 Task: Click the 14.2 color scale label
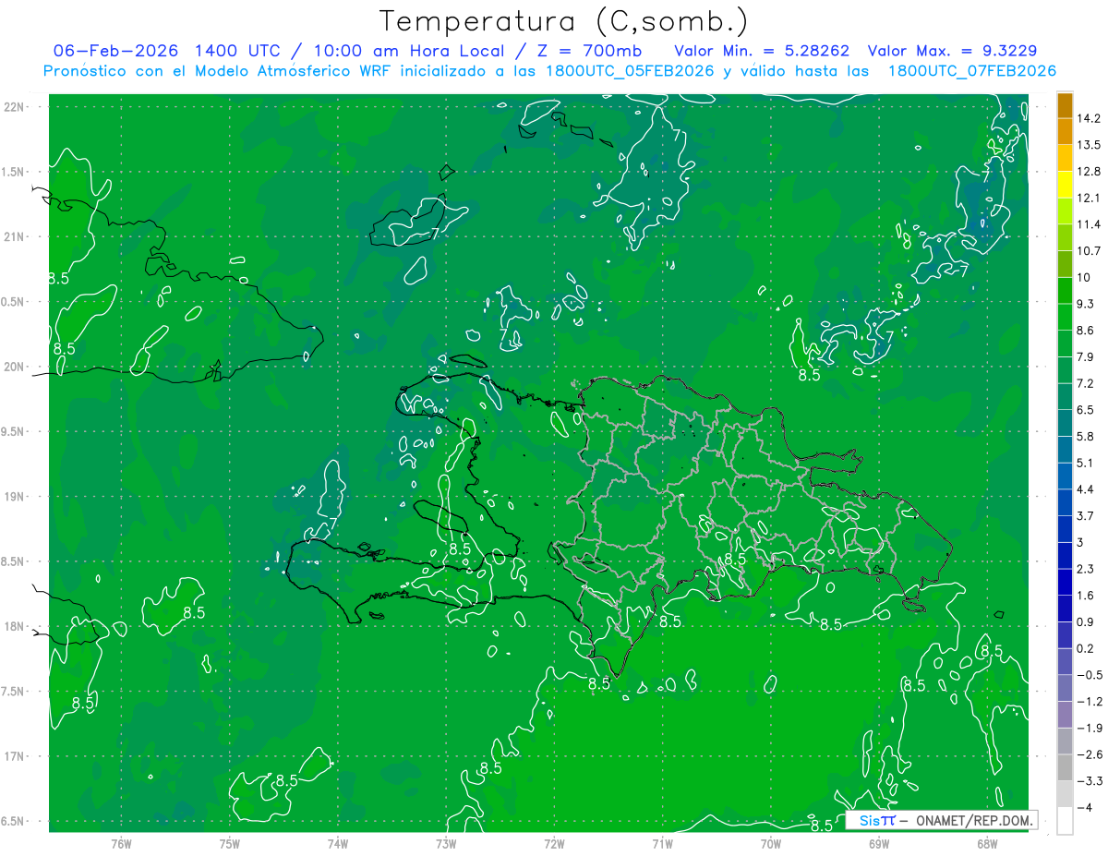click(x=1089, y=117)
